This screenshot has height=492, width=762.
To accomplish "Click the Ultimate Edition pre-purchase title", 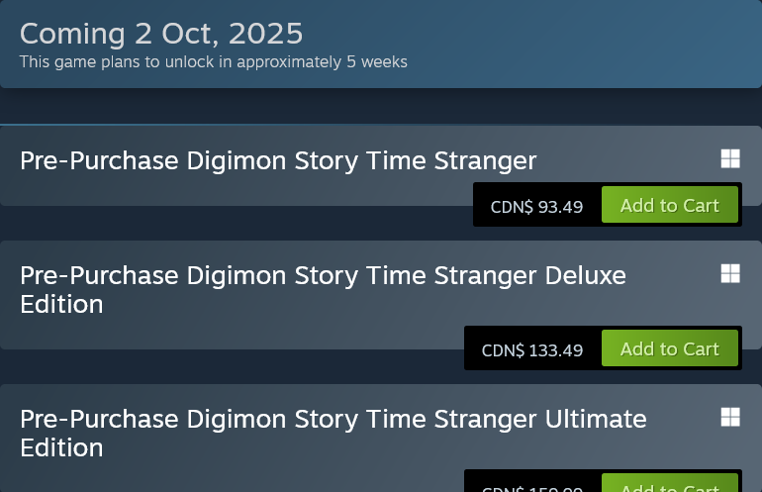I will [333, 434].
